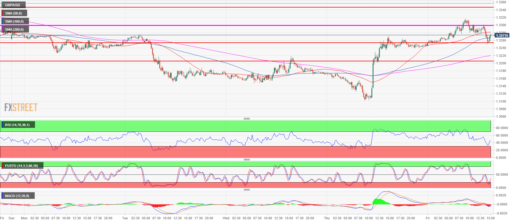The image size is (515, 222).
Task: Click the 1.3120 price axis label
Action: click(x=501, y=94)
